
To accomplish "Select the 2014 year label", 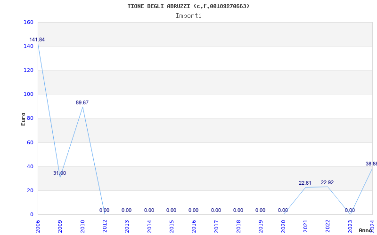I will pyautogui.click(x=149, y=227).
